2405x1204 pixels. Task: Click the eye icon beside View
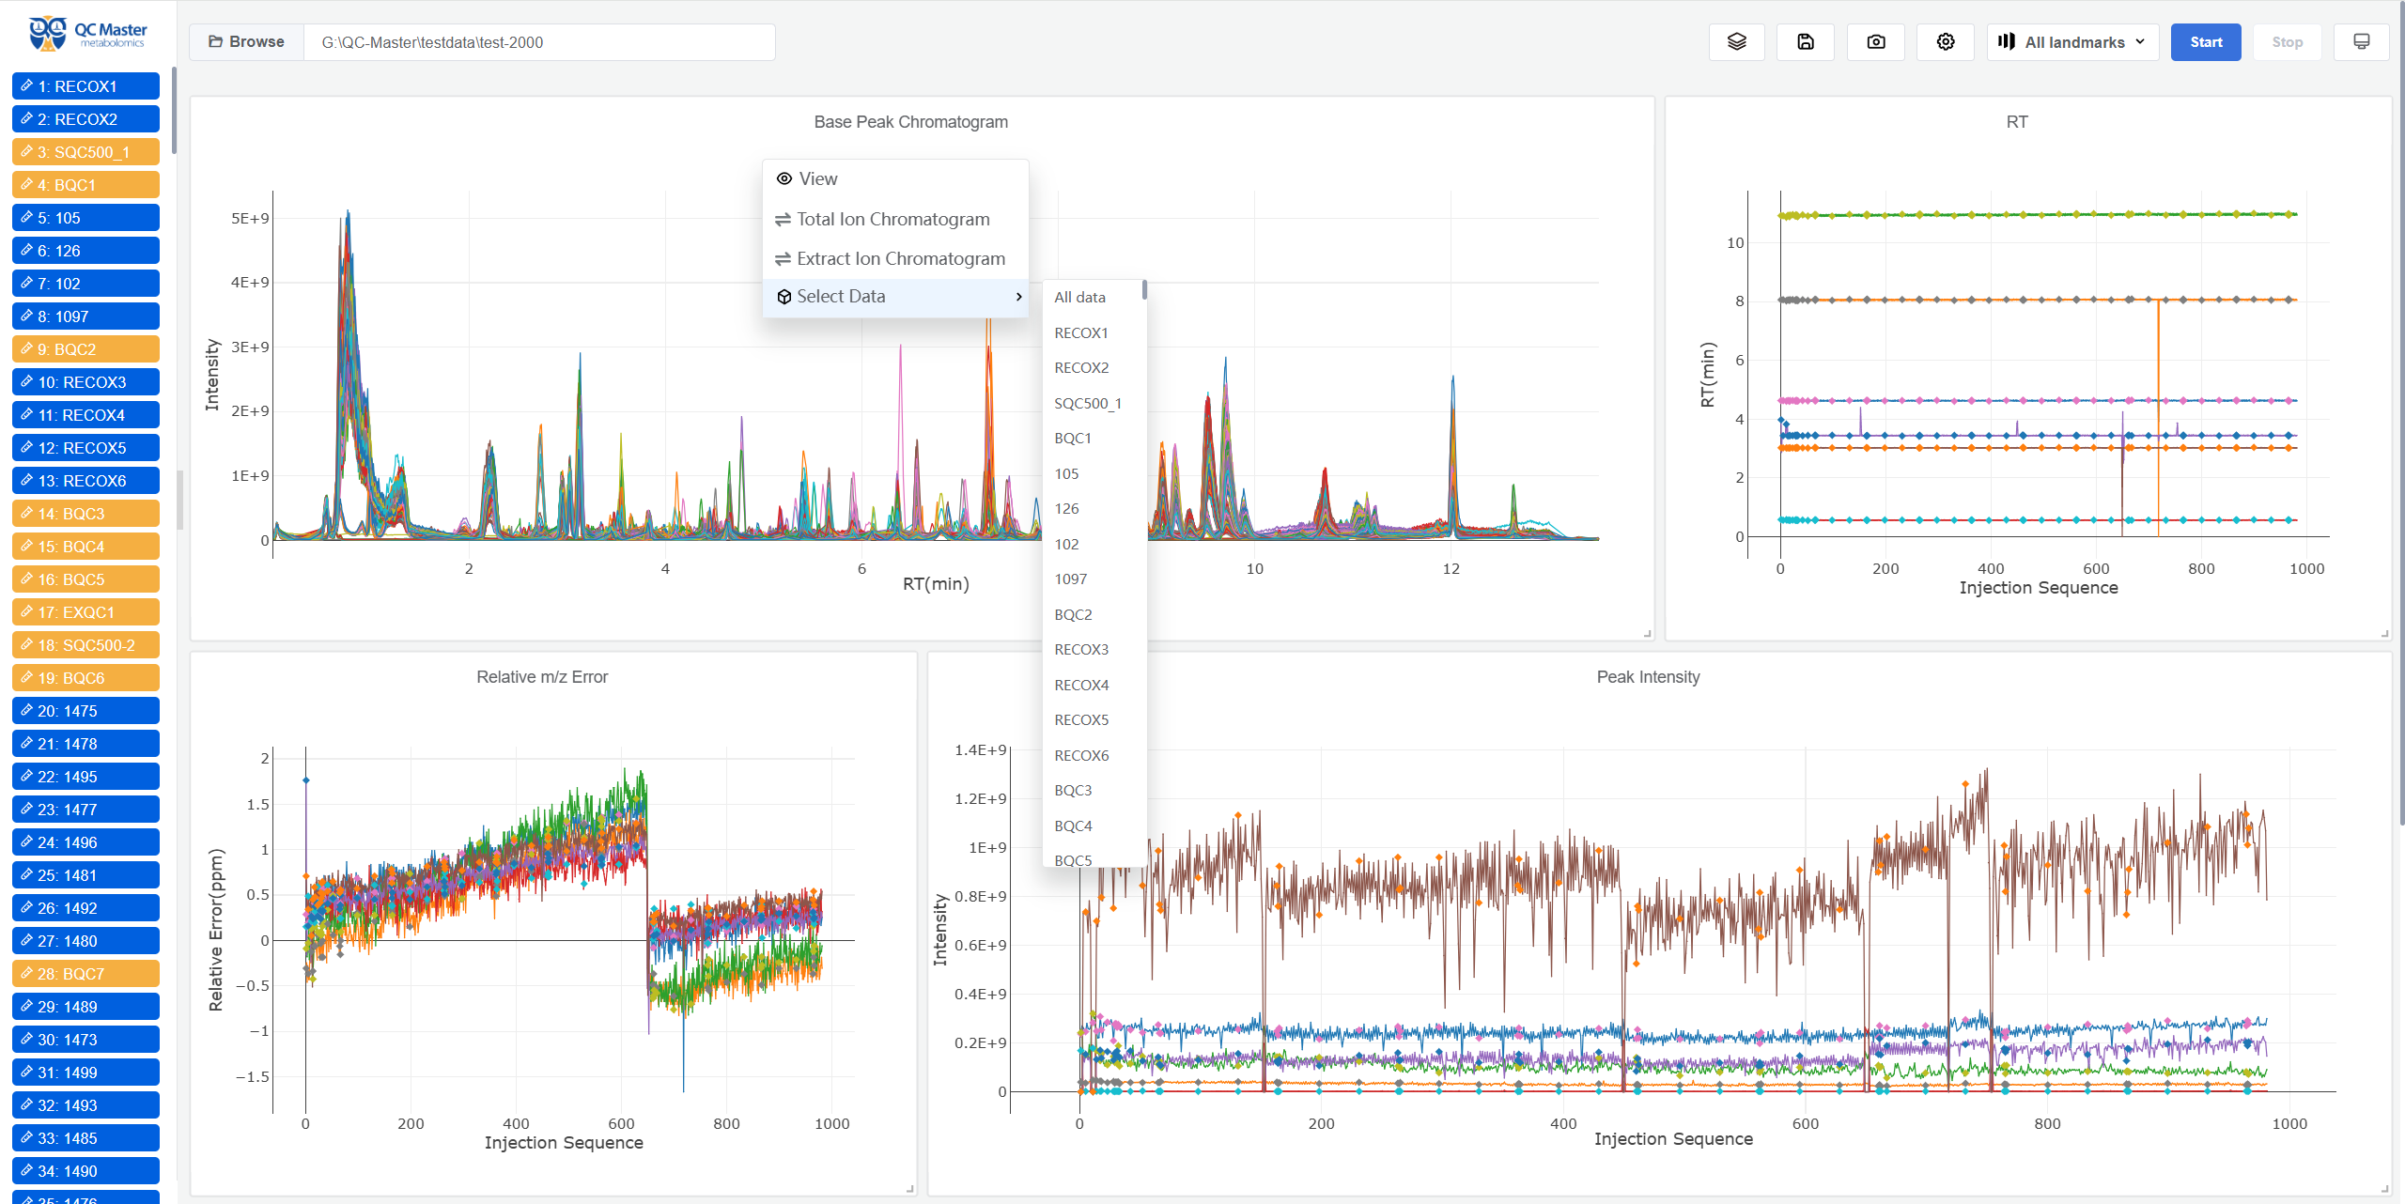(x=784, y=178)
